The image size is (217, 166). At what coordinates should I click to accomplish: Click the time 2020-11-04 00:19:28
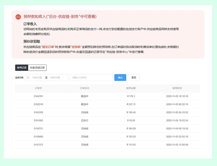tap(177, 129)
